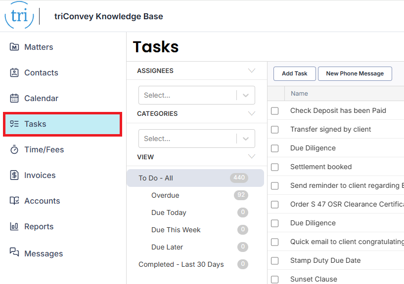The height and width of the screenshot is (284, 404).
Task: Collapse the VIEW section chevron
Action: click(x=252, y=157)
